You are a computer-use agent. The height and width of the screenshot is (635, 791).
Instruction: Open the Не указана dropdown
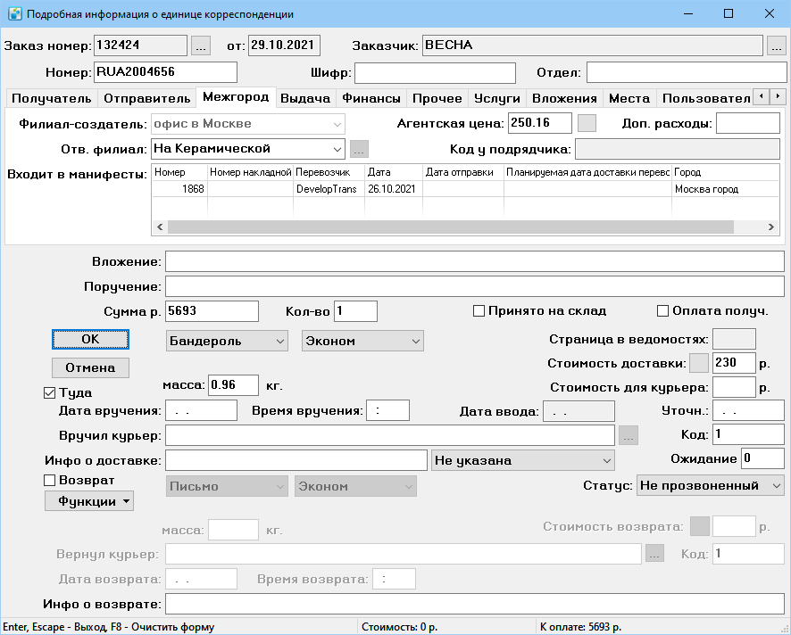coord(522,460)
